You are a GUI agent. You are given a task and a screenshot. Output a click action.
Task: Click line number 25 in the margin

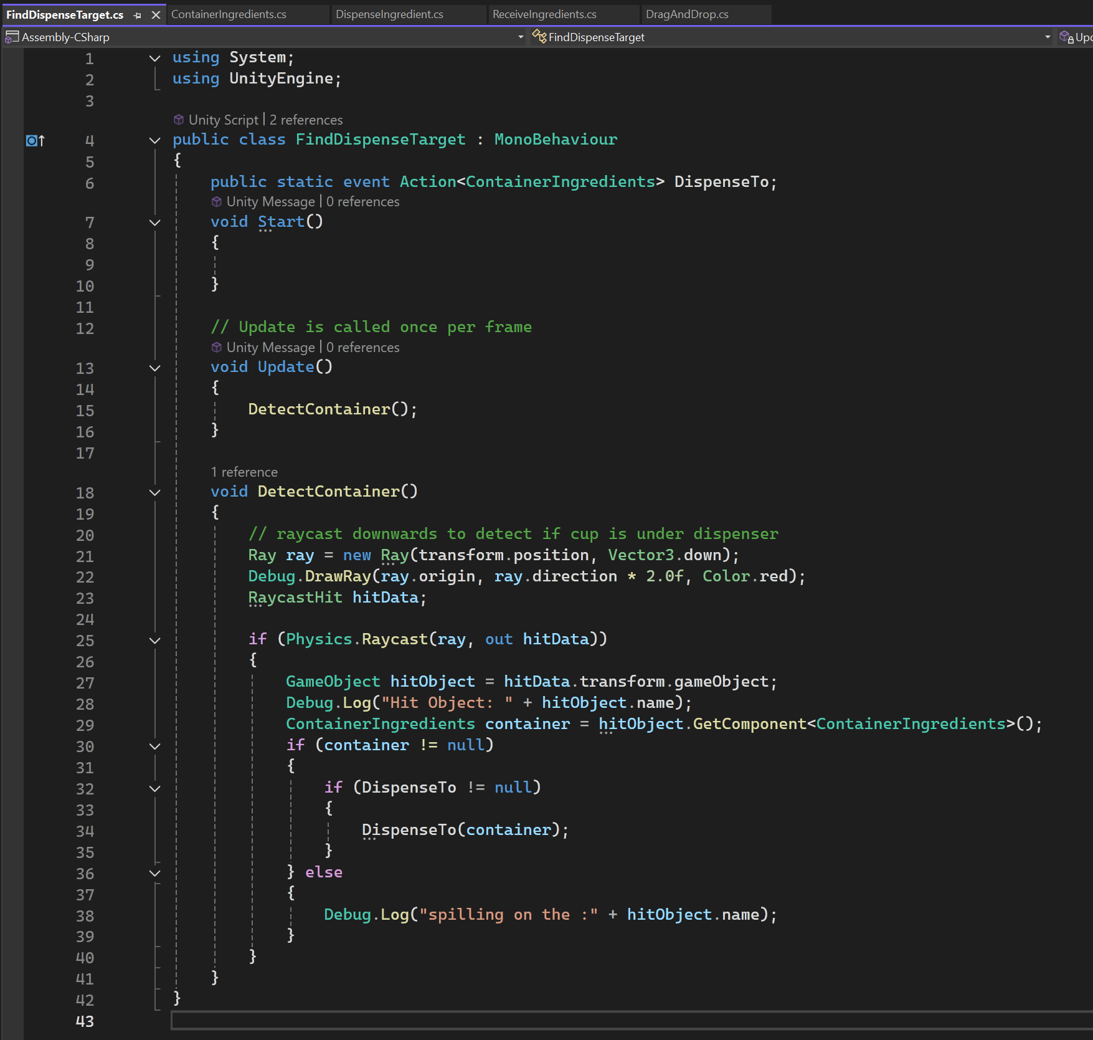coord(85,641)
